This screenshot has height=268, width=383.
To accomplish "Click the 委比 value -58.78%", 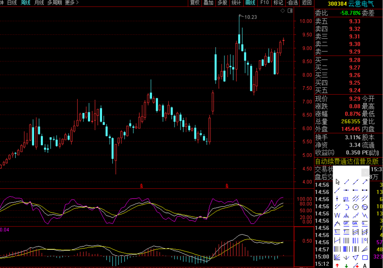I will pos(350,13).
